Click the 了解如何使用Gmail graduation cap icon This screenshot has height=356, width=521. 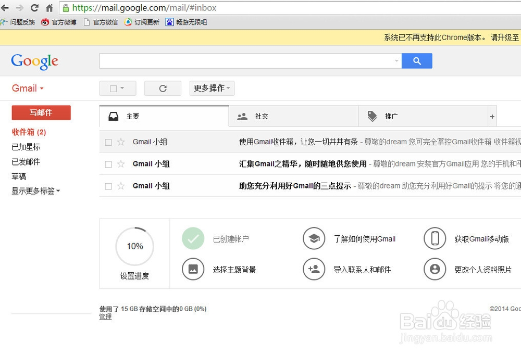[314, 238]
